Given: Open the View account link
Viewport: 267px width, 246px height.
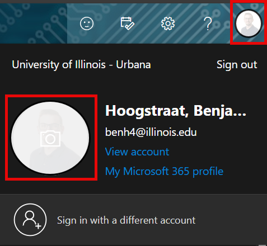Looking at the screenshot, I should point(137,152).
